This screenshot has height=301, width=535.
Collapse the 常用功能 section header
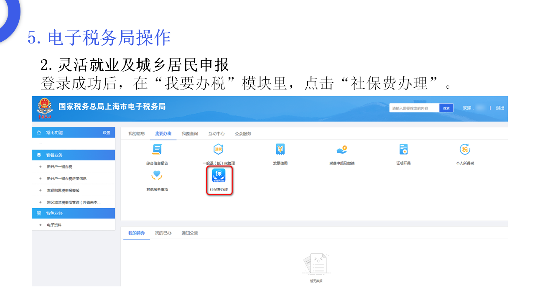pos(74,133)
